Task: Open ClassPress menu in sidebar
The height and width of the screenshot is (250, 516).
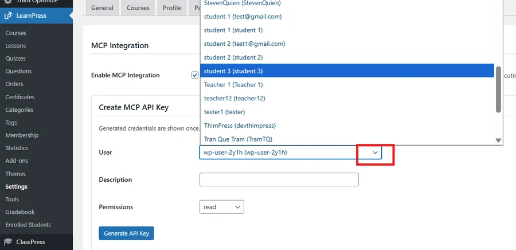Action: (37, 242)
